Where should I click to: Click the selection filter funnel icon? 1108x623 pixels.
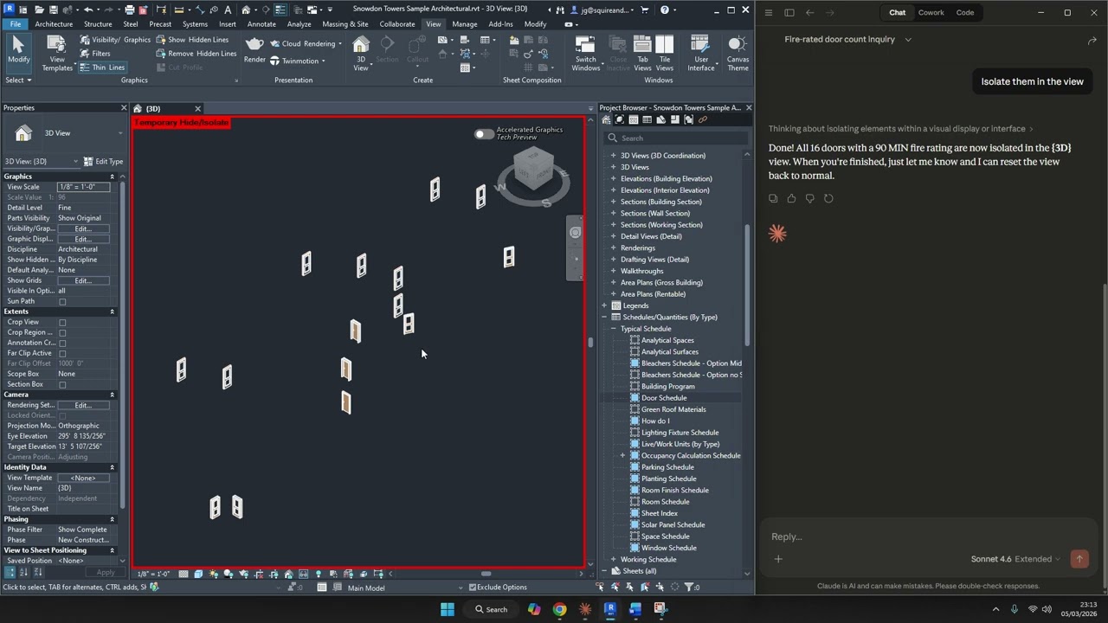coord(690,587)
